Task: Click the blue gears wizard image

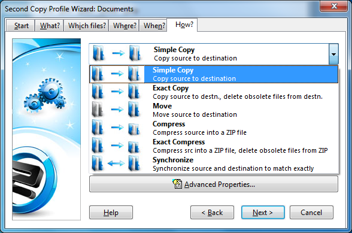Action: 45,95
